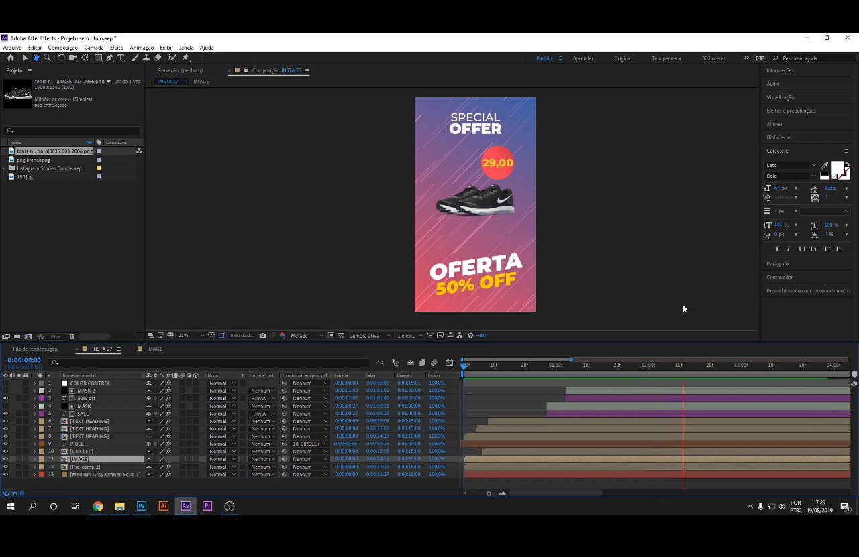Hide the 50% off layer eye
This screenshot has height=557, width=859.
pyautogui.click(x=5, y=398)
